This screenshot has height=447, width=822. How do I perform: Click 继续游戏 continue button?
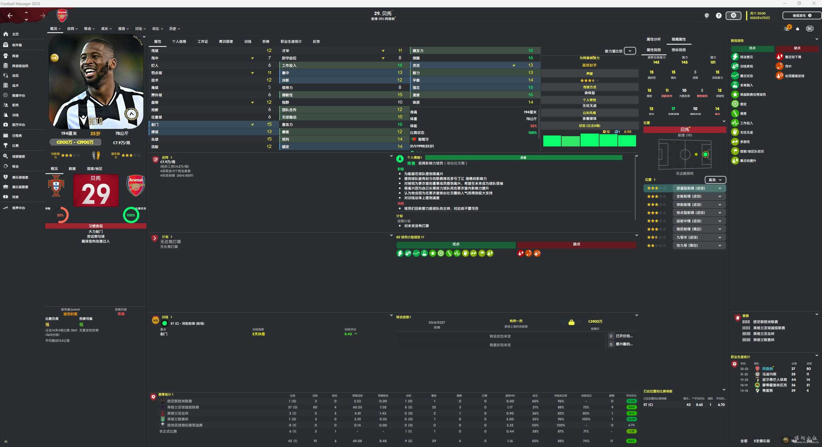click(x=801, y=15)
